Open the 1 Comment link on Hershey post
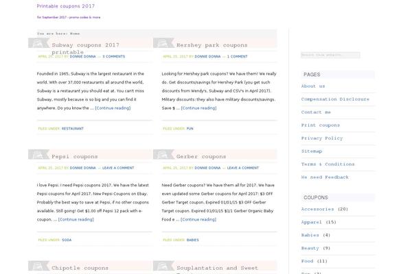Image resolution: width=412 pixels, height=274 pixels. tap(238, 56)
